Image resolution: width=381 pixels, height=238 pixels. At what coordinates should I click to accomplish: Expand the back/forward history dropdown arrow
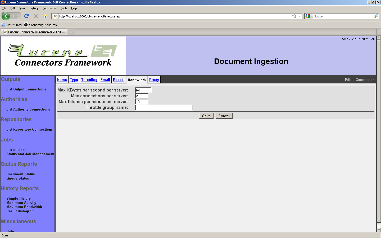coord(19,16)
